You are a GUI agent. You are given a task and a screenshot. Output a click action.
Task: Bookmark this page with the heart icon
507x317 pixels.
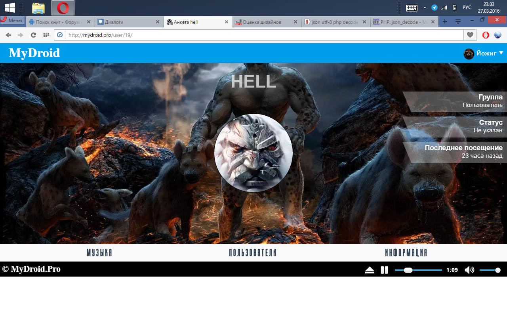[x=470, y=35]
